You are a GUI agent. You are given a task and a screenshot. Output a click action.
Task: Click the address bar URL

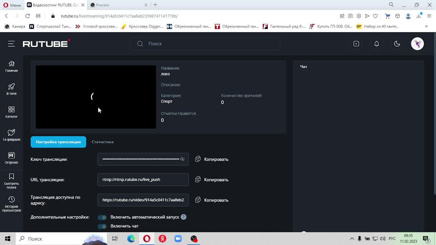tap(119, 16)
